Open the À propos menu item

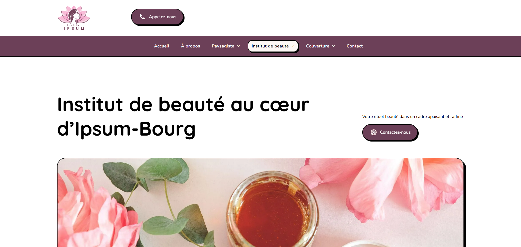pyautogui.click(x=190, y=46)
